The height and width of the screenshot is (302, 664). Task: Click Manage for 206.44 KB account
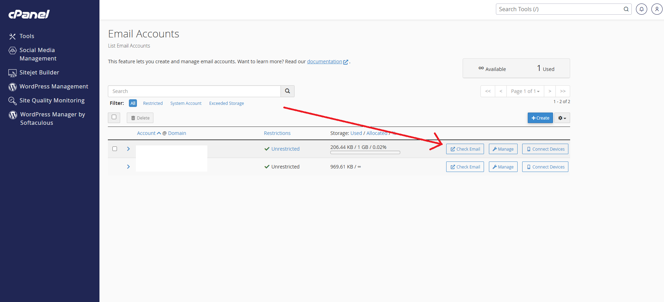tap(503, 149)
